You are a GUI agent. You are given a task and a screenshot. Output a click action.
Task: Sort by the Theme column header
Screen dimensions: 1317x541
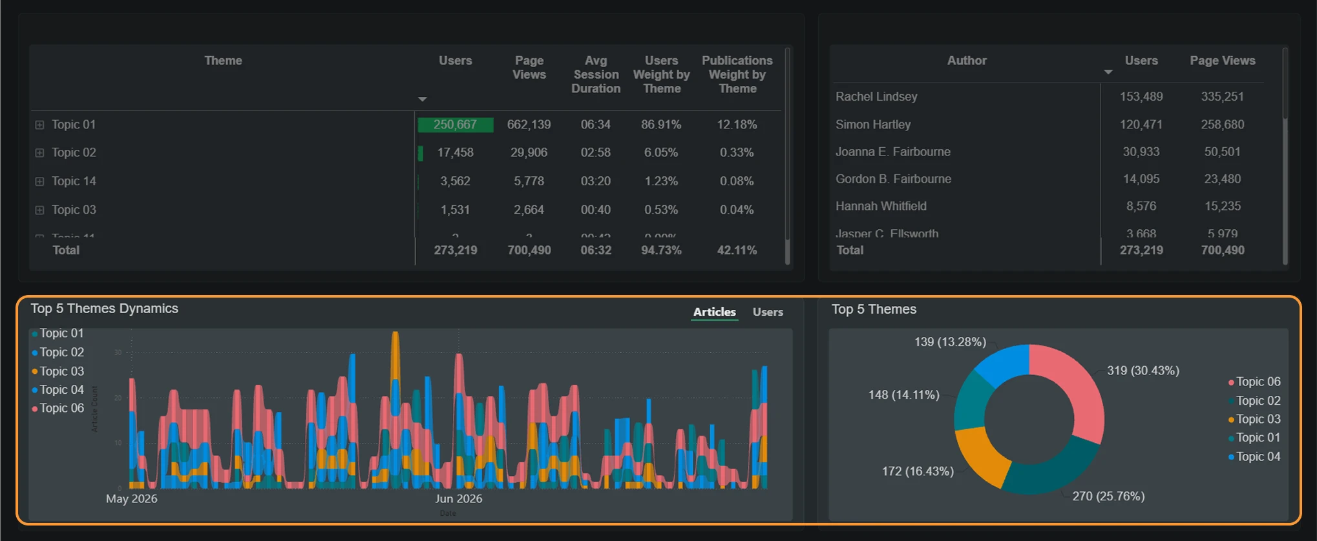[223, 61]
